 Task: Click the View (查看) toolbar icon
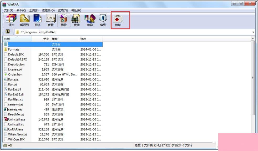tap(50, 18)
